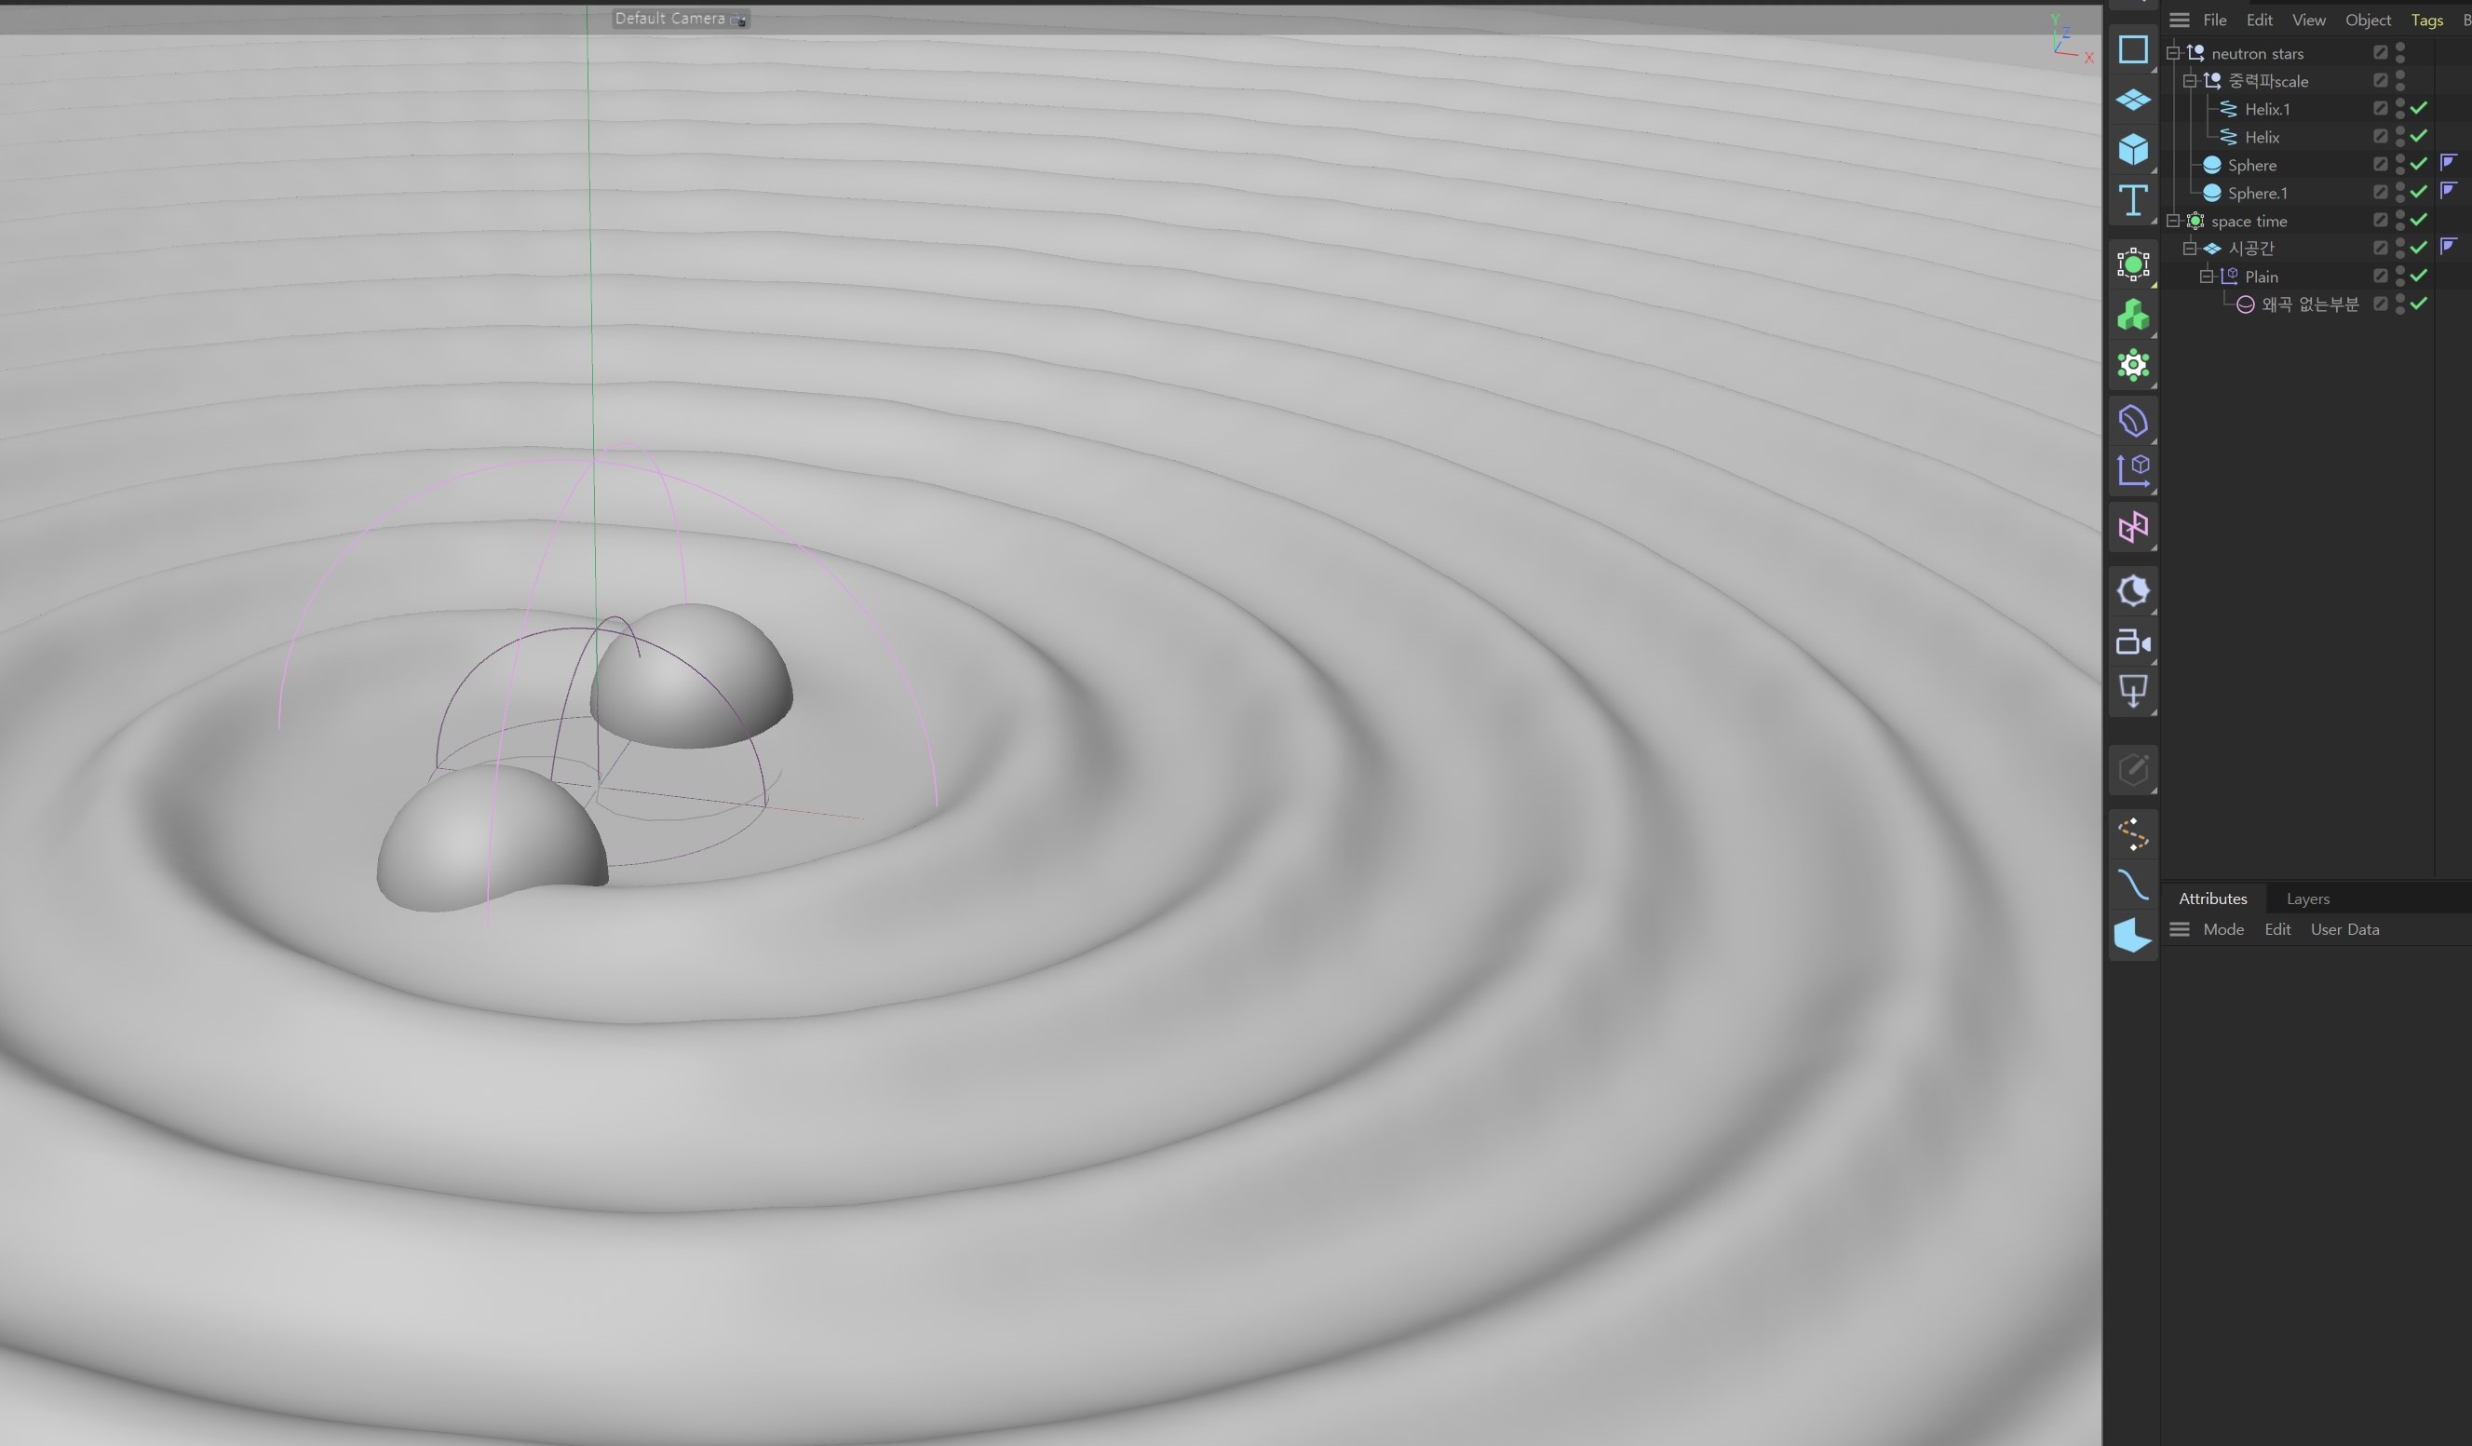Disable the Helix green checkmark

click(x=2419, y=135)
